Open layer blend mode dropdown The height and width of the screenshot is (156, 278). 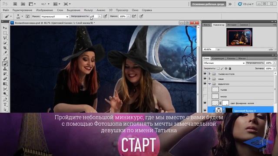[x=224, y=63]
